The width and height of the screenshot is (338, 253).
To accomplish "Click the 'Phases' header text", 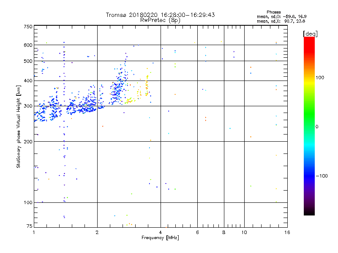I will [x=273, y=12].
